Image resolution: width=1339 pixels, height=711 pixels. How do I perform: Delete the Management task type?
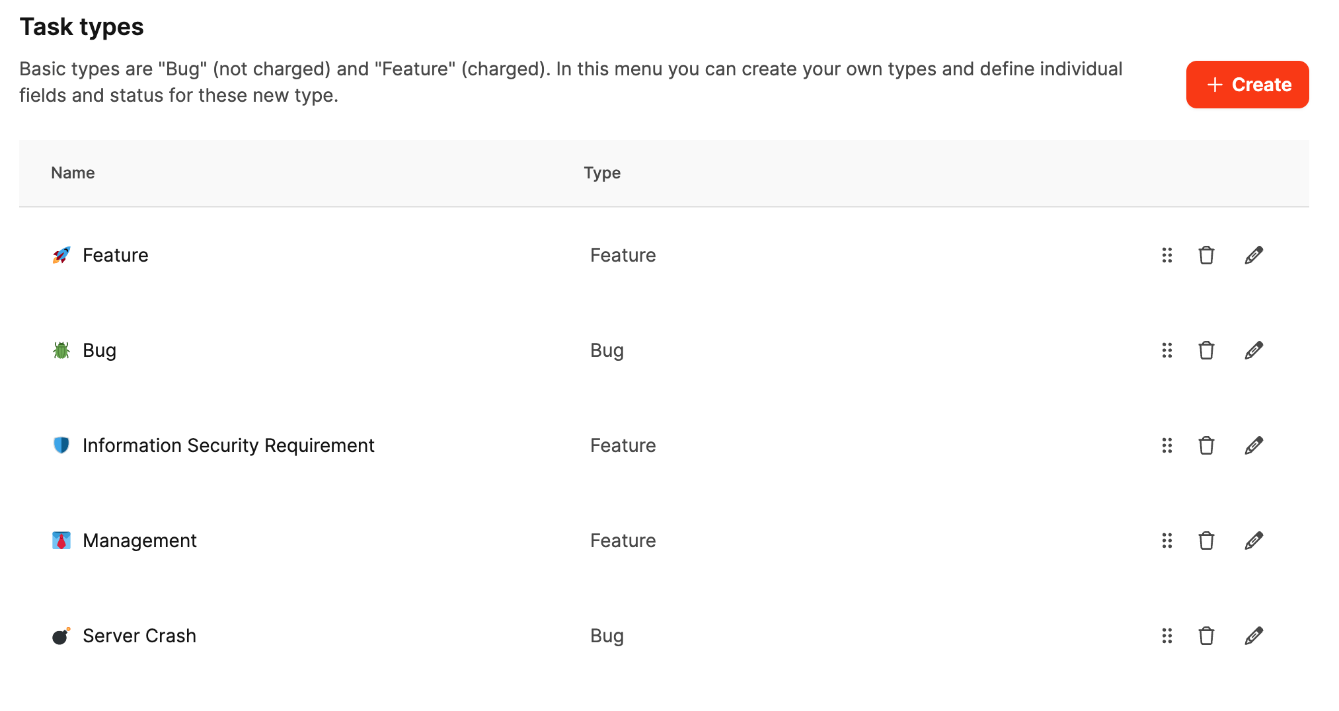[1206, 541]
